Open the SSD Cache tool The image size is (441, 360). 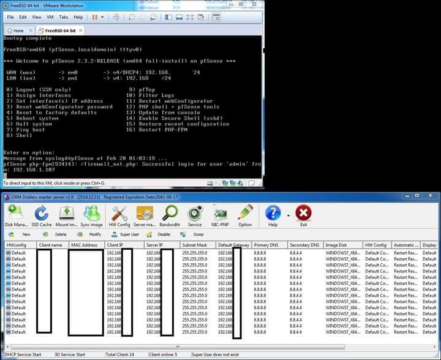[x=42, y=216]
